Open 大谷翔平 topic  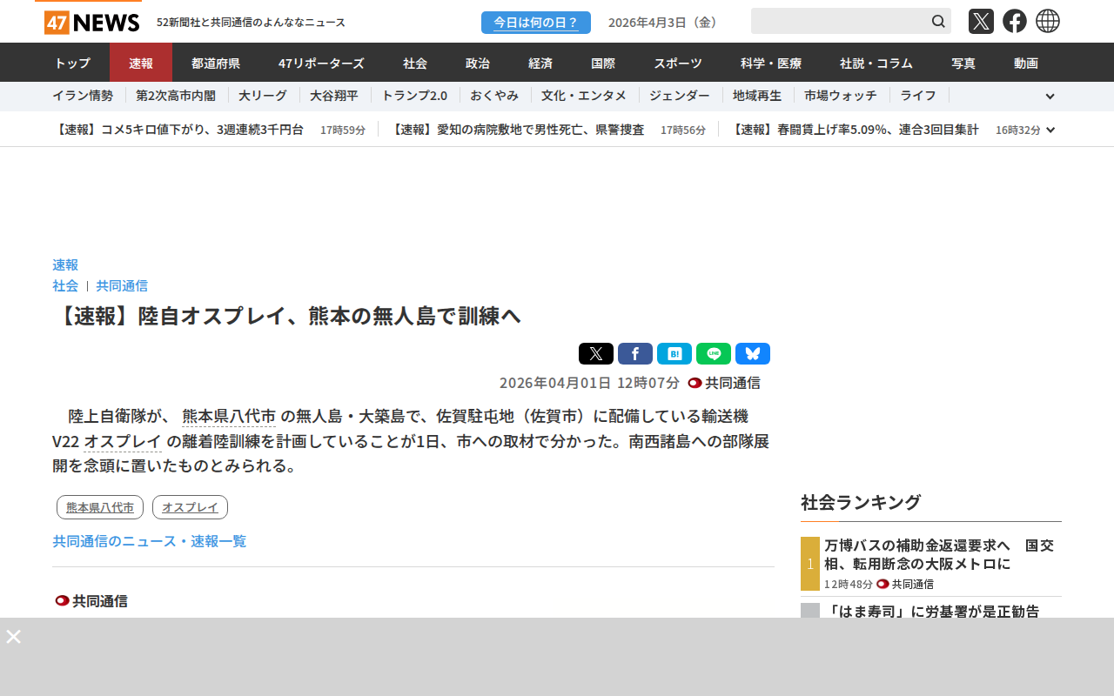coord(334,96)
